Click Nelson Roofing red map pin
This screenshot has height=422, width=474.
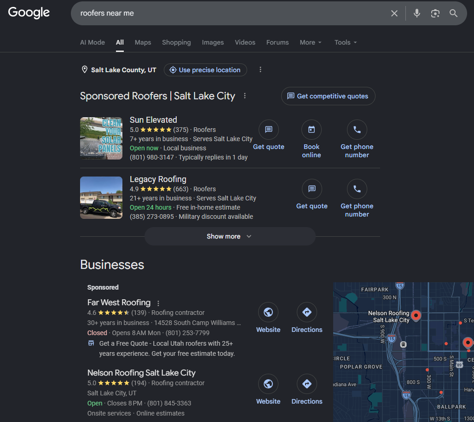416,316
